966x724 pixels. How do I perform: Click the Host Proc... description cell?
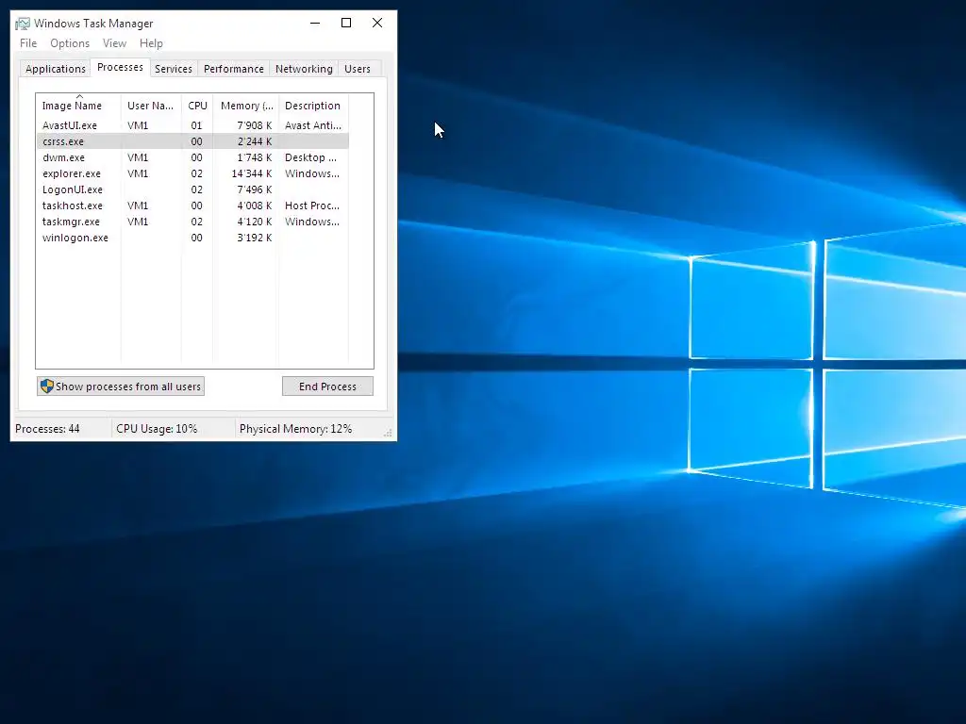coord(312,206)
